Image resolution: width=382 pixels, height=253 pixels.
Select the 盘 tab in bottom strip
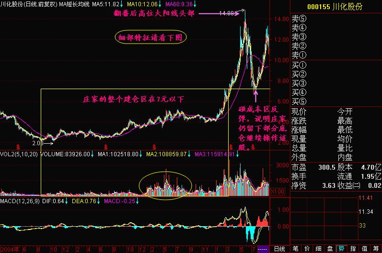point(330,249)
